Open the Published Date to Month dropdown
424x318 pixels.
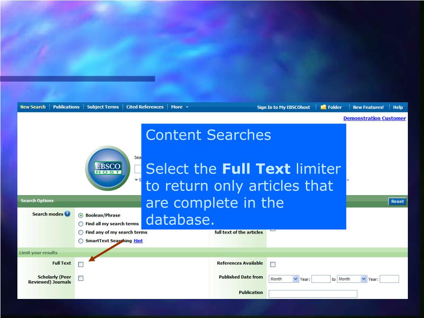[352, 279]
